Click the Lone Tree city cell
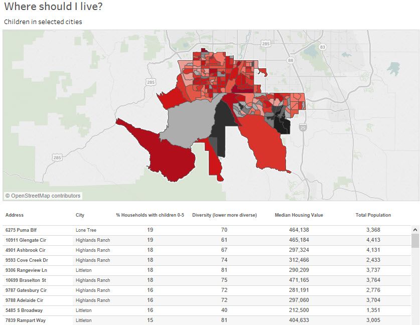The width and height of the screenshot is (420, 325). [86, 230]
